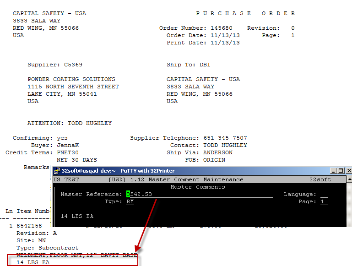Click the 'Master Comments' frame title

click(198, 187)
